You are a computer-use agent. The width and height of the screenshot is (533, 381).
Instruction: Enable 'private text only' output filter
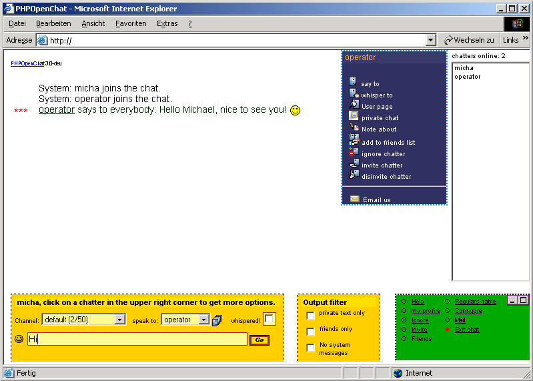click(x=310, y=316)
